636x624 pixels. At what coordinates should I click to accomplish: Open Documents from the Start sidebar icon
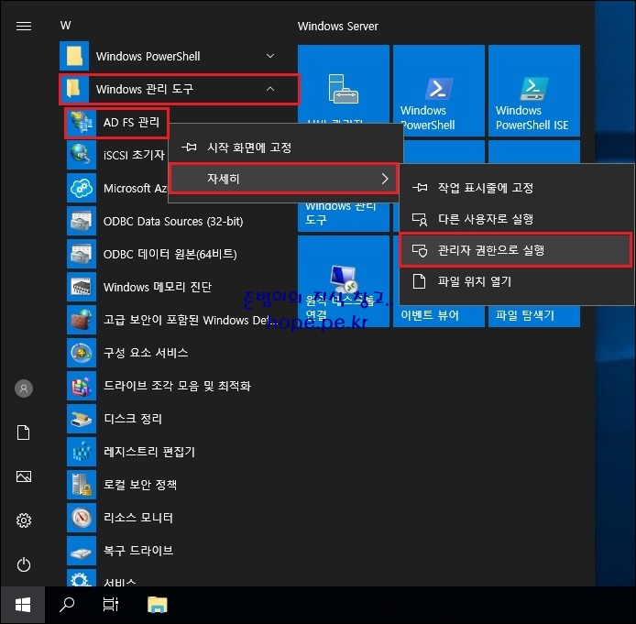[x=24, y=432]
